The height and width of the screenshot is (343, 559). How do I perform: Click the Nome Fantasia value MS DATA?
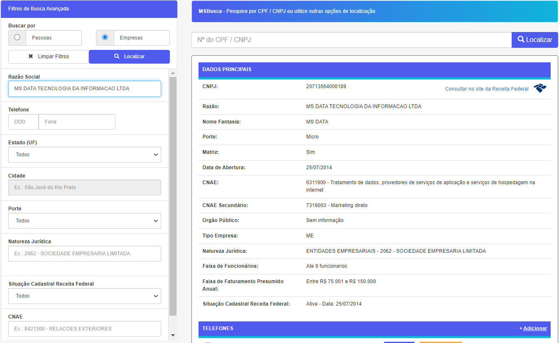click(317, 122)
